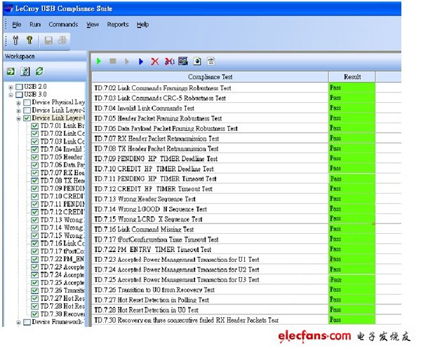Click the green arrow icon in Workspace
This screenshot has width=421, height=350.
click(x=11, y=71)
